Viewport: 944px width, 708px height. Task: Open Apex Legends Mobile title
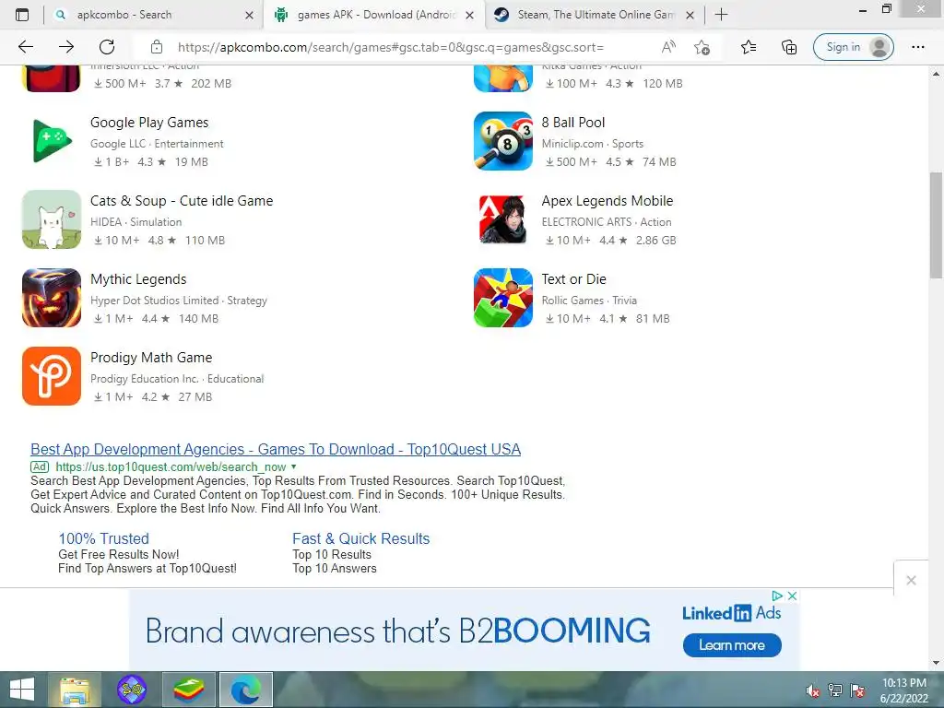pyautogui.click(x=607, y=200)
